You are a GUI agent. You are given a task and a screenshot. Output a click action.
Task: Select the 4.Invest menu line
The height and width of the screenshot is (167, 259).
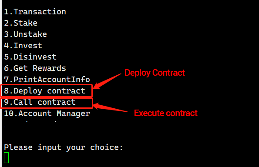coord(23,46)
